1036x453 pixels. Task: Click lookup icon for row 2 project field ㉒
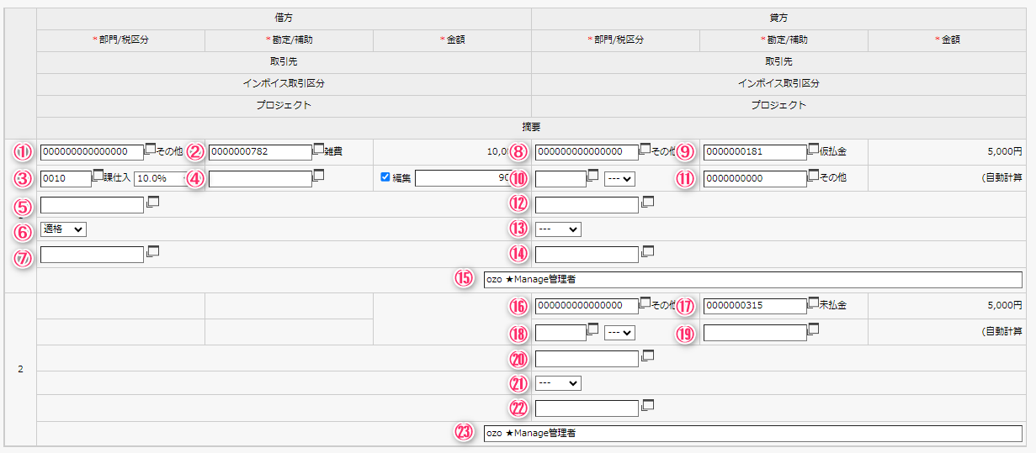pos(648,406)
